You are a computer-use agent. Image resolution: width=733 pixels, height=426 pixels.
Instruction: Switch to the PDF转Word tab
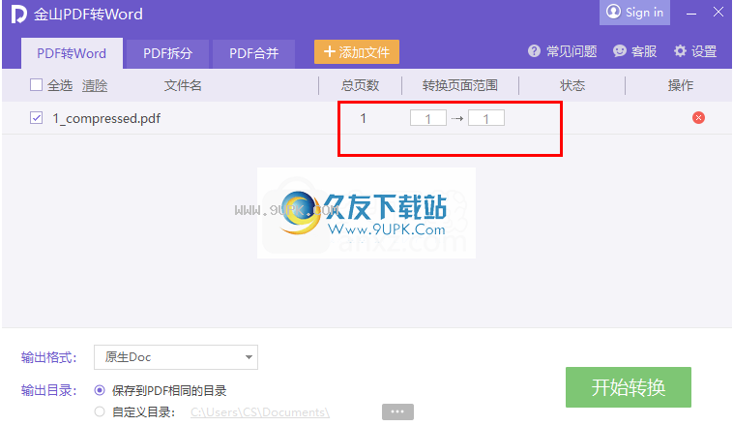[x=72, y=53]
